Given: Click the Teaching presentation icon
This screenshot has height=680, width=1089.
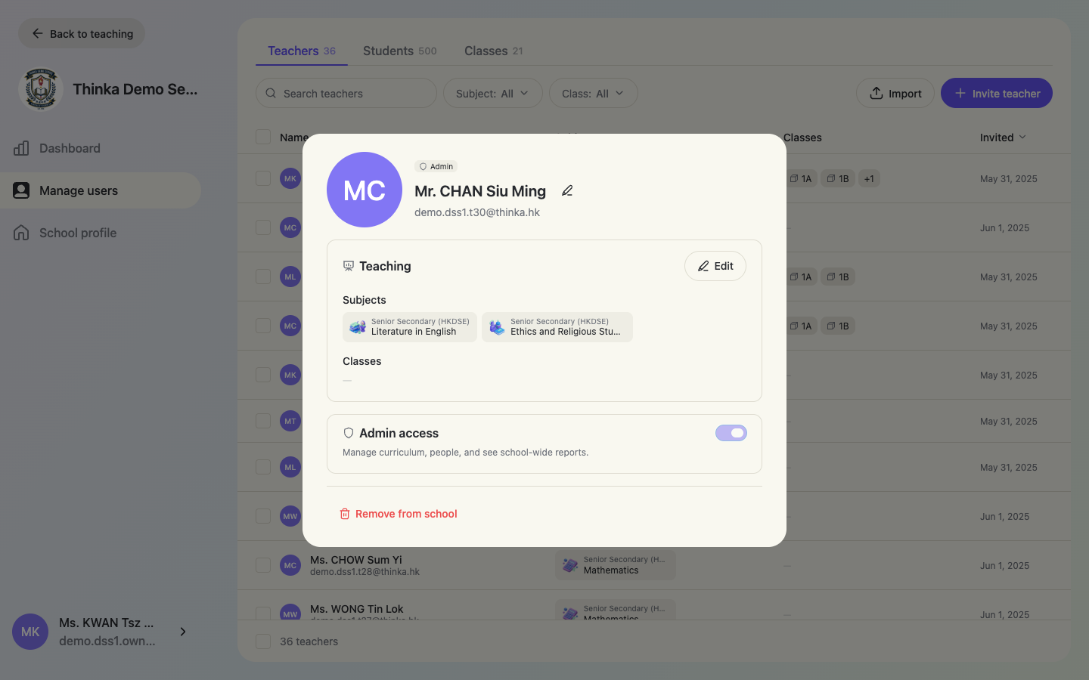Looking at the screenshot, I should [349, 266].
